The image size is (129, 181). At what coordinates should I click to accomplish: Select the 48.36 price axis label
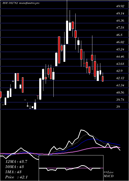point(120,21)
